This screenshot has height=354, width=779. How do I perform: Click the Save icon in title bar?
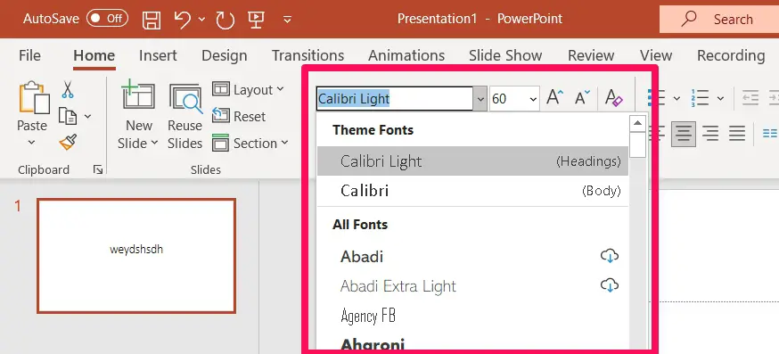click(152, 20)
